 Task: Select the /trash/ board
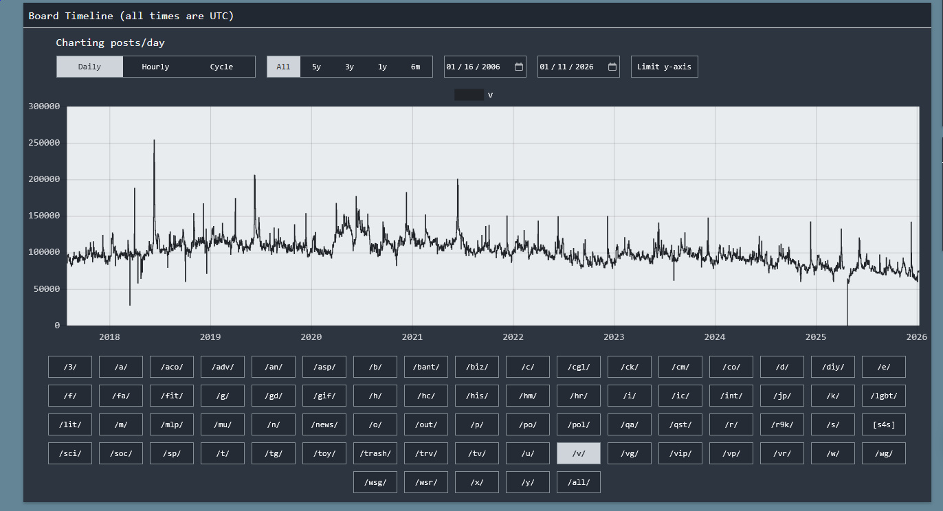pos(375,453)
